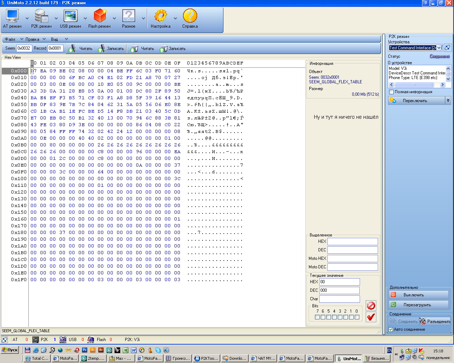Open Flash режим mode
Image resolution: width=454 pixels, height=363 pixels.
click(99, 19)
